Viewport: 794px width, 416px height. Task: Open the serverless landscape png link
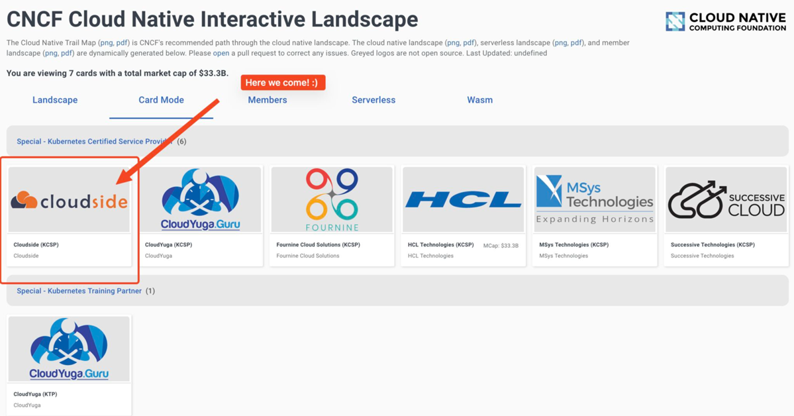560,42
